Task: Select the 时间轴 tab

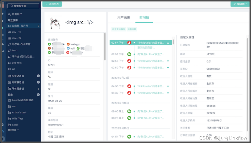Action: pos(144,17)
